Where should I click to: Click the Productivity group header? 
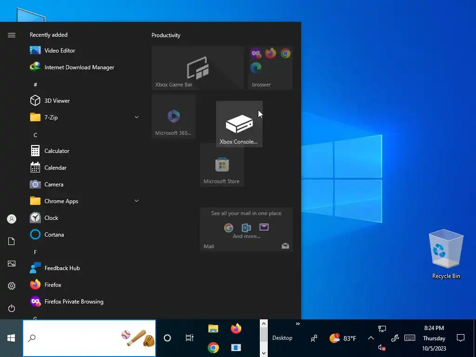coord(166,35)
